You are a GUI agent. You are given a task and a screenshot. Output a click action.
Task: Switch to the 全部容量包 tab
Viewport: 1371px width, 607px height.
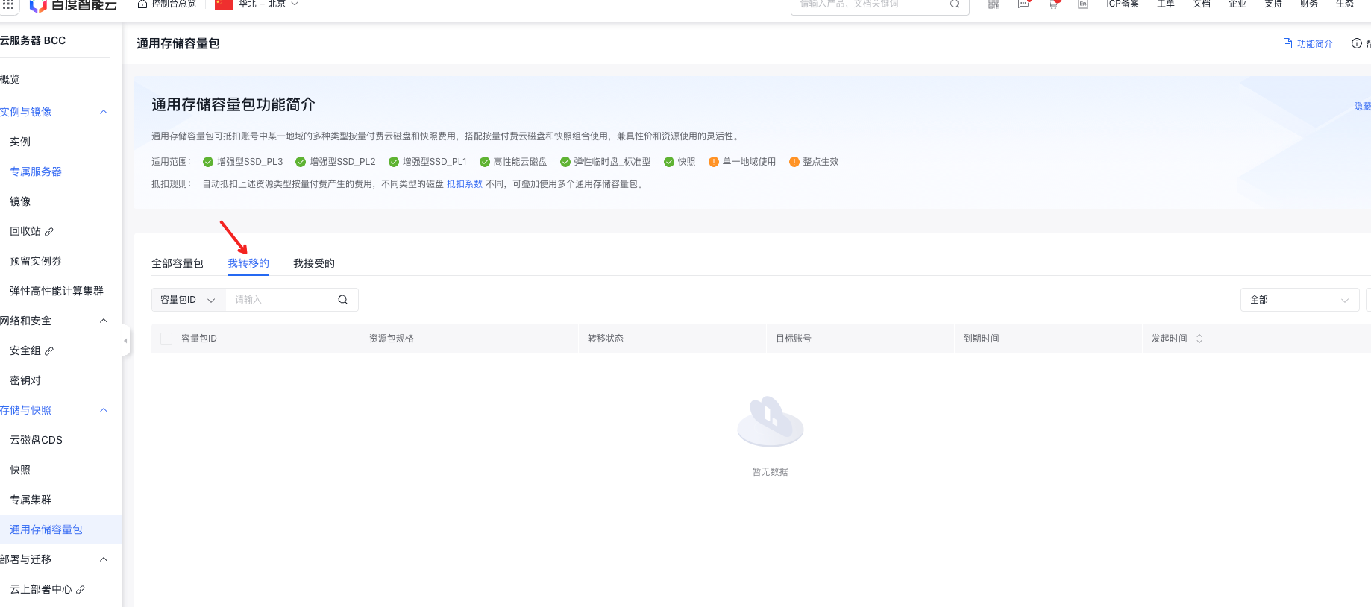pos(177,263)
